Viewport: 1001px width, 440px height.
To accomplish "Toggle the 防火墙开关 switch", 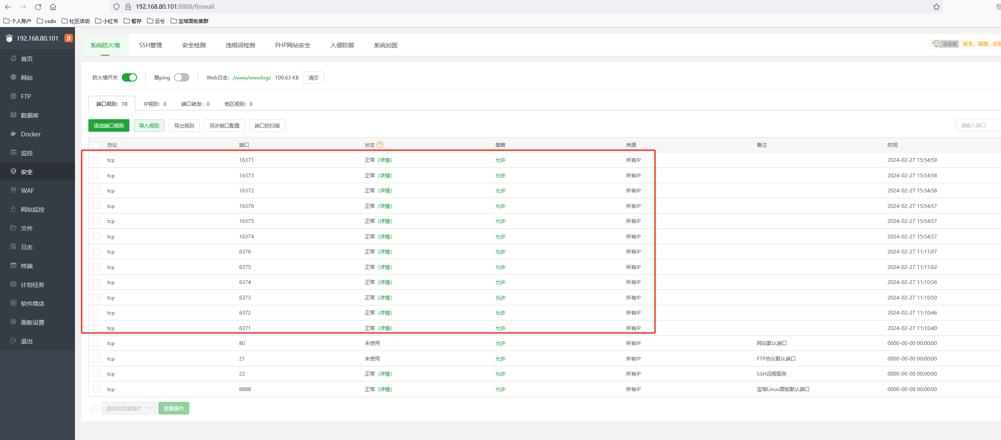I will 129,77.
